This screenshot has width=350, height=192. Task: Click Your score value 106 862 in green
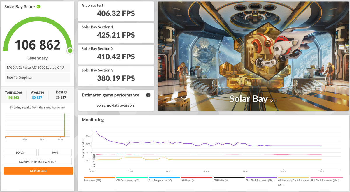pos(13,98)
